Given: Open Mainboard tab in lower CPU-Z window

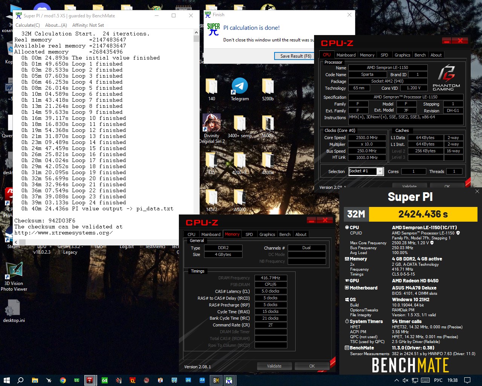Looking at the screenshot, I should [x=211, y=234].
